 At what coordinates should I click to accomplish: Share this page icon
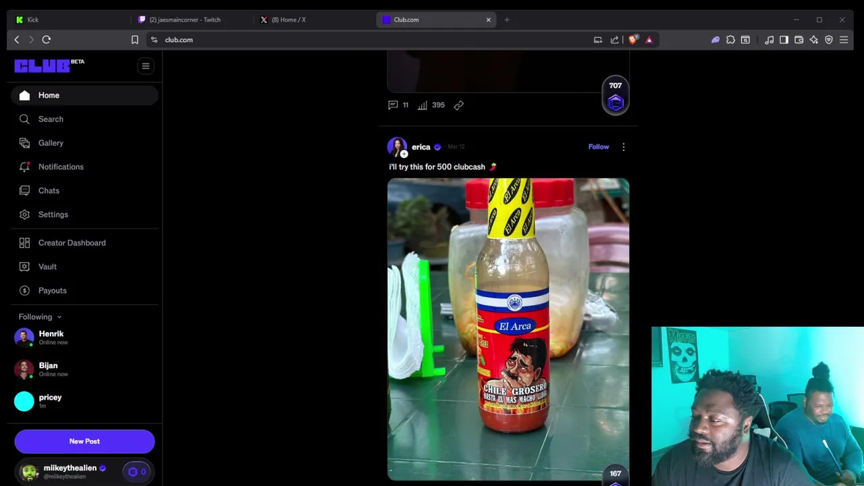pos(614,40)
